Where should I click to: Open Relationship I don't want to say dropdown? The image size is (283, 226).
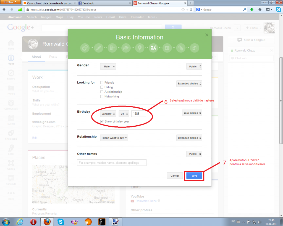[114, 138]
